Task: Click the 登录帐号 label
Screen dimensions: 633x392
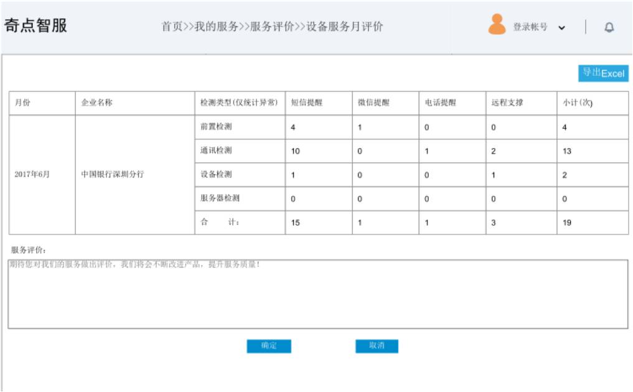Action: 530,27
